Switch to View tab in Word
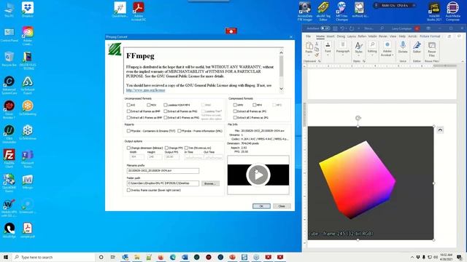The height and width of the screenshot is (262, 467). (393, 36)
